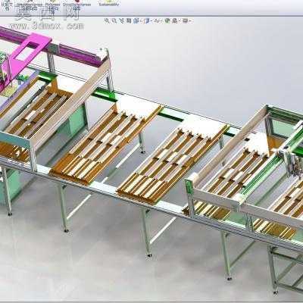The width and height of the screenshot is (303, 303).
Task: Open the Hide/Show Items icon
Action: [x=157, y=21]
